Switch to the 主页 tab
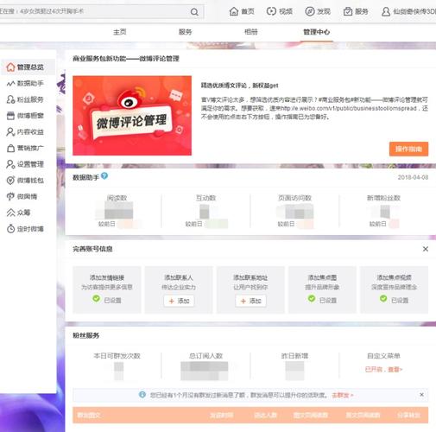 coord(120,32)
